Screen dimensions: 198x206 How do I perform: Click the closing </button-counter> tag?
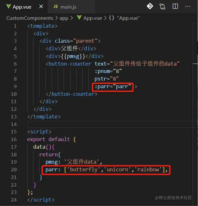click(72, 94)
